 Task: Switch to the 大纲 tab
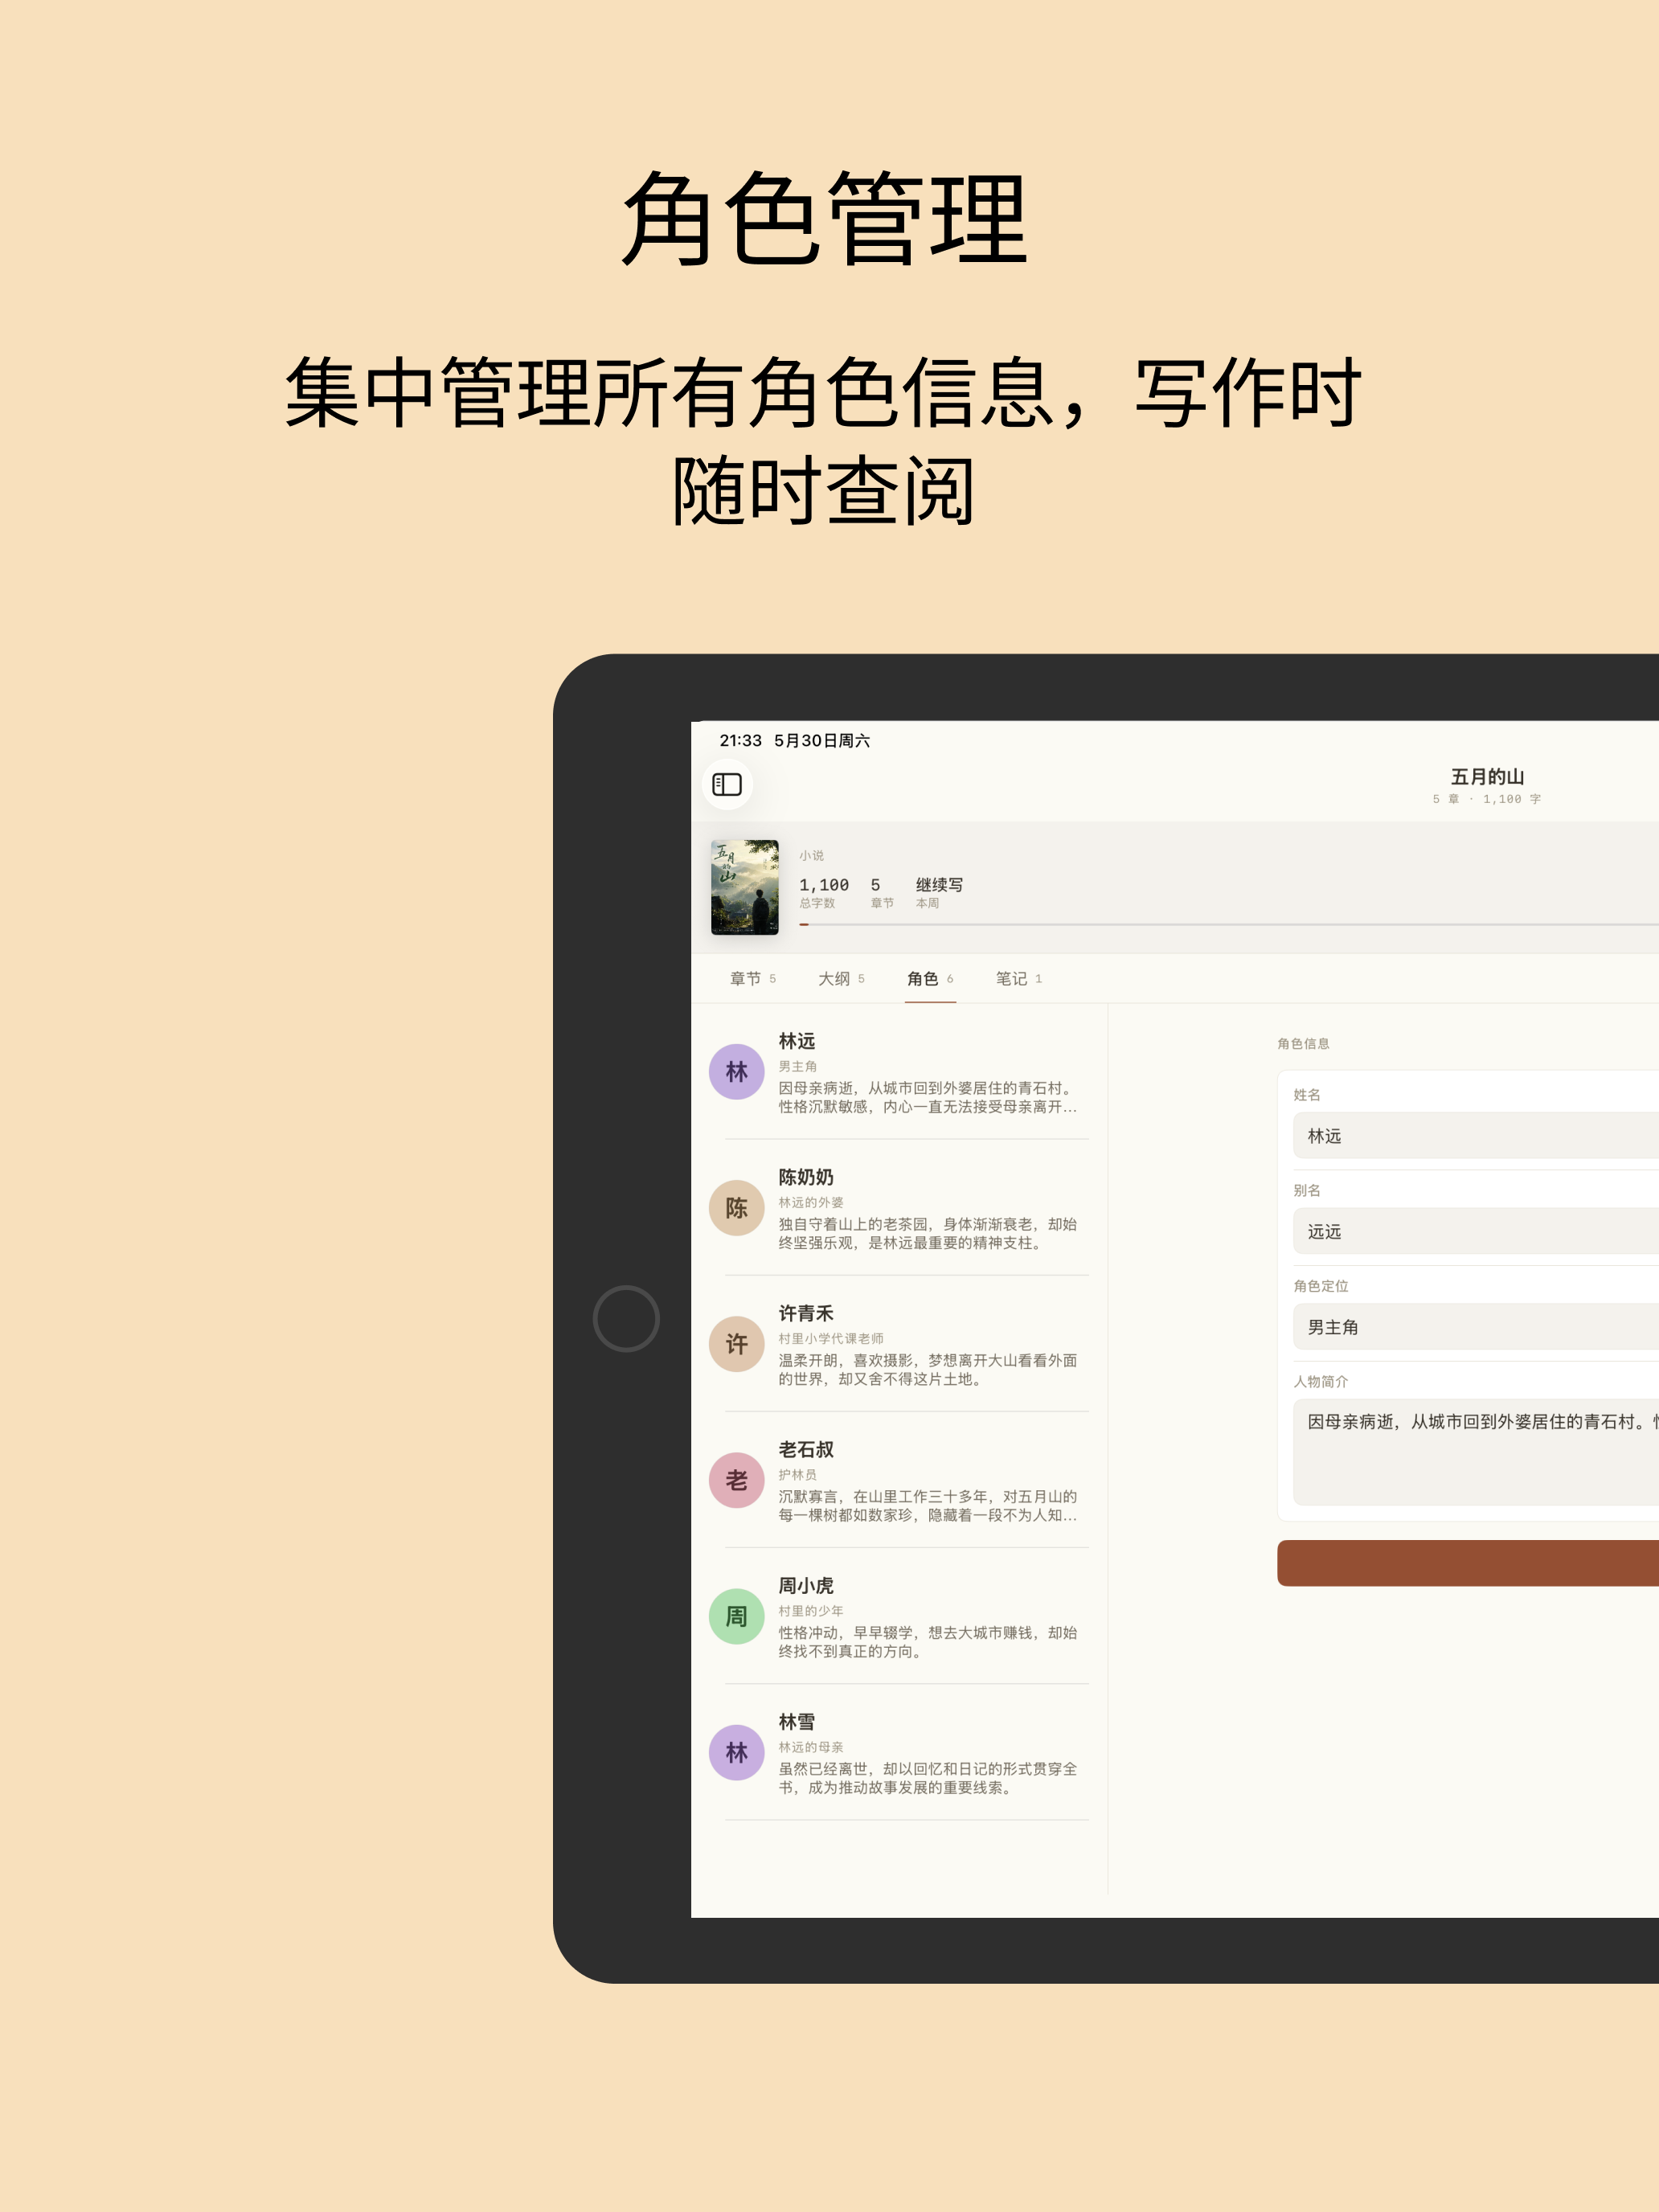[x=841, y=979]
